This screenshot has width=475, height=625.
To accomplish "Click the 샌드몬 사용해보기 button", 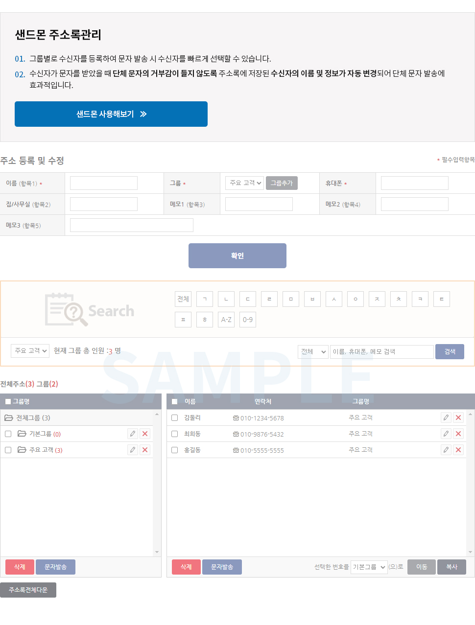I will tap(111, 114).
